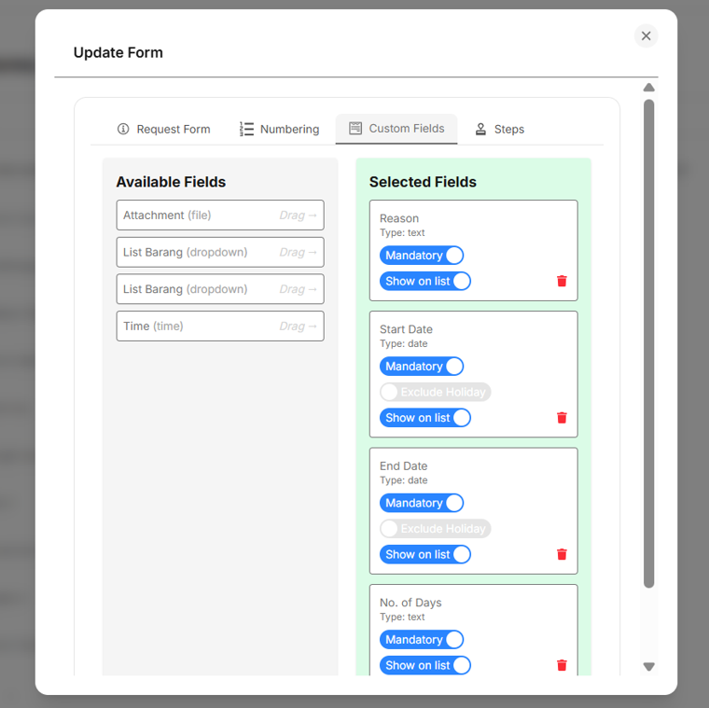Toggle Show on list for End Date
This screenshot has width=709, height=708.
(425, 554)
